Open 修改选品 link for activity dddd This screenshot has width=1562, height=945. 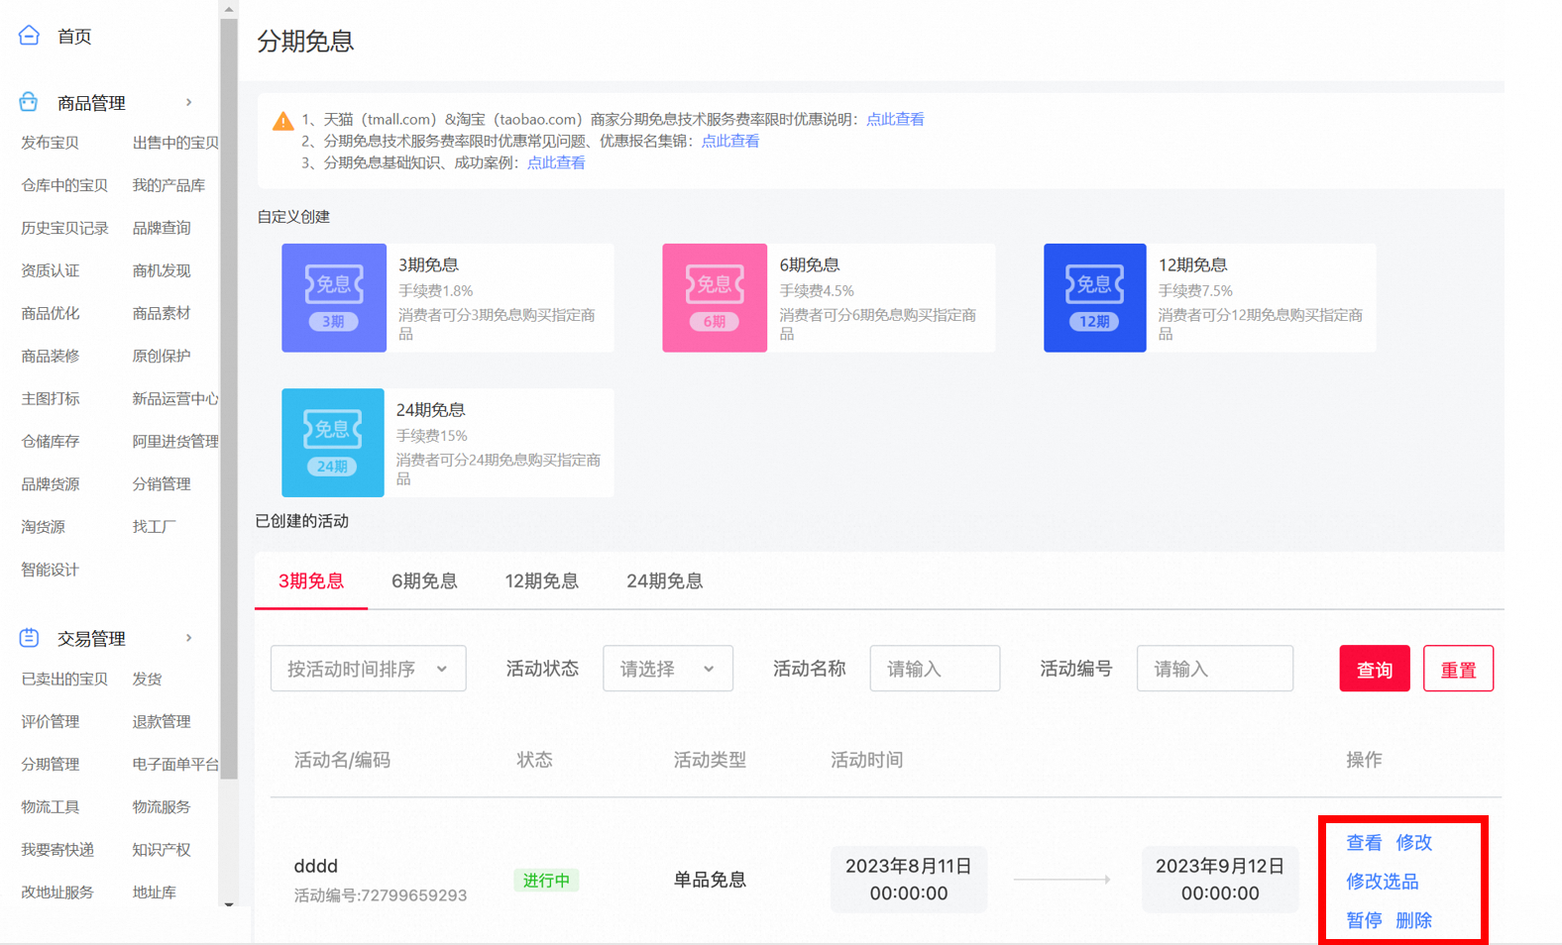click(1382, 882)
